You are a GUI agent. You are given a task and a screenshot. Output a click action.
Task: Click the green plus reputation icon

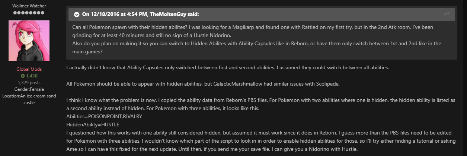point(23,76)
